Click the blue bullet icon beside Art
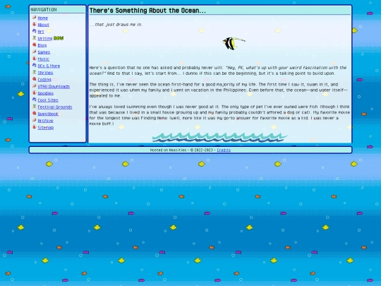The image size is (381, 286). coord(35,31)
